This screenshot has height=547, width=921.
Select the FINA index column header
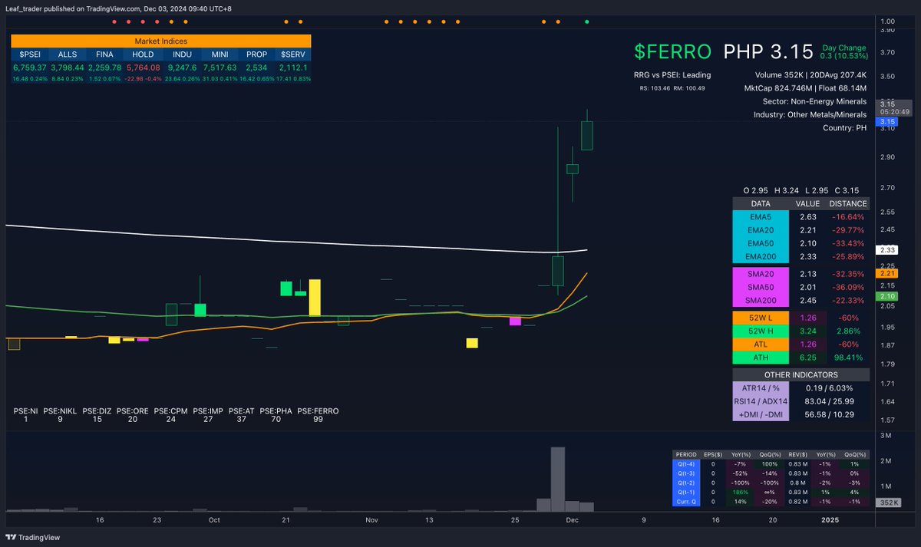click(x=104, y=54)
